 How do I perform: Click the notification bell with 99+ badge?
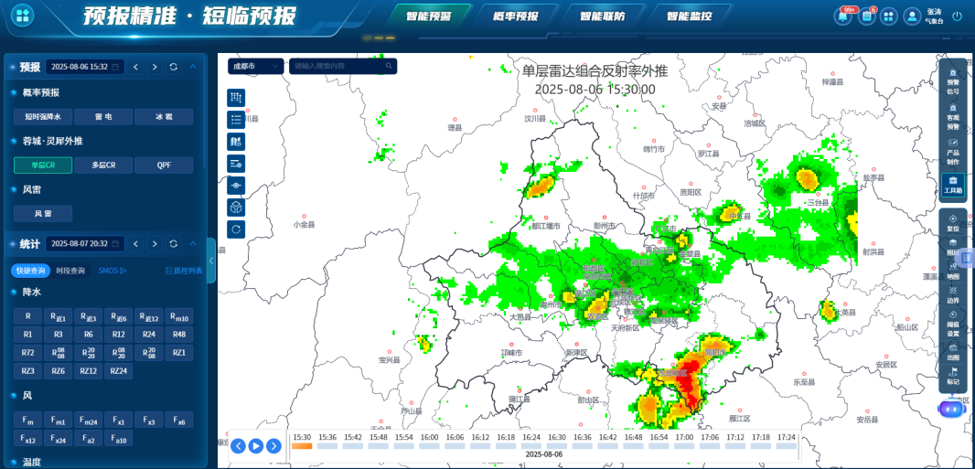[842, 16]
